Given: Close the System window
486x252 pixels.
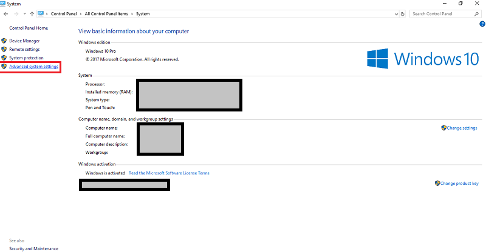Looking at the screenshot, I should [x=477, y=4].
